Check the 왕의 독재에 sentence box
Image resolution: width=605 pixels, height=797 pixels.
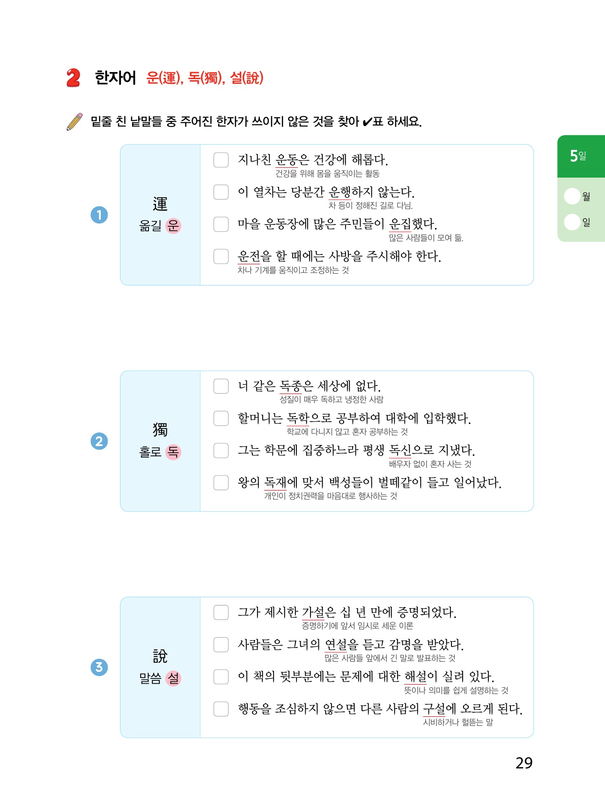pos(221,483)
